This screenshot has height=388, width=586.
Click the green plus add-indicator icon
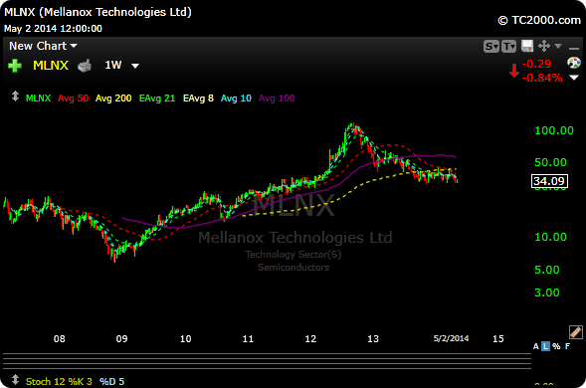tap(15, 66)
